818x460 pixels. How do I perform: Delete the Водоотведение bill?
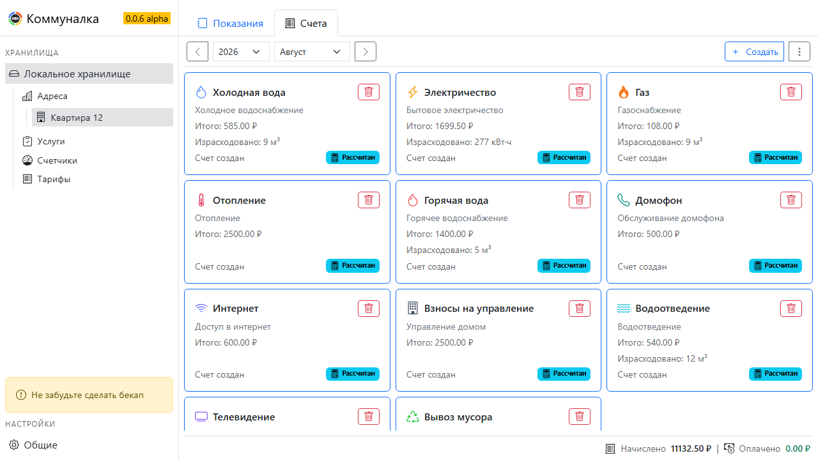coord(791,309)
